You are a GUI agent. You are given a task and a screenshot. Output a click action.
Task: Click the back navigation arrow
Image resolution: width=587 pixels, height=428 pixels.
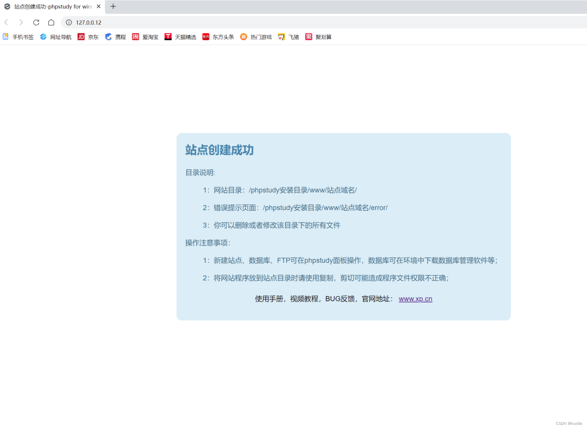point(6,22)
